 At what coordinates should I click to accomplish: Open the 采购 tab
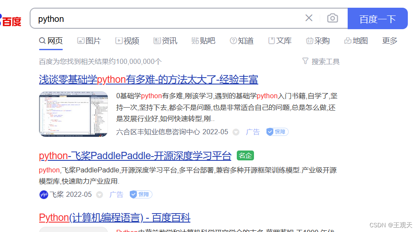pos(318,41)
